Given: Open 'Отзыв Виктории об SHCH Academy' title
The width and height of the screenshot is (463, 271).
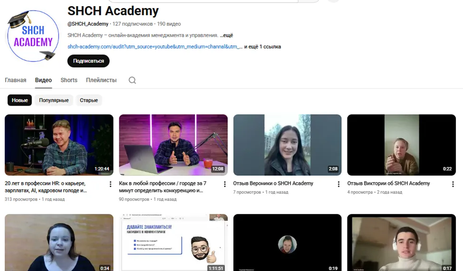Looking at the screenshot, I should (388, 184).
